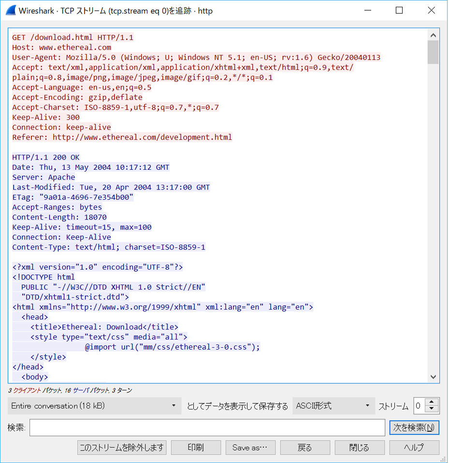Screen dimensions: 449x463
Task: Click the '<title>Ethereal: Download</title>' line
Action: [104, 327]
